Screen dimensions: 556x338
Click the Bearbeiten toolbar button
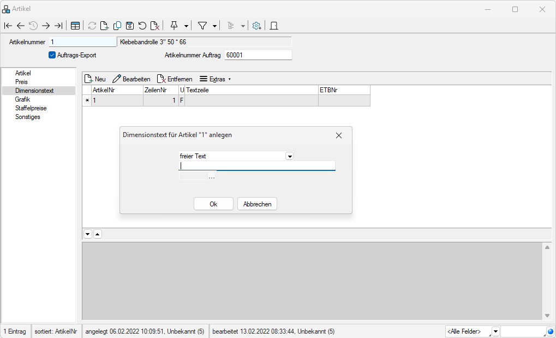[x=131, y=79]
